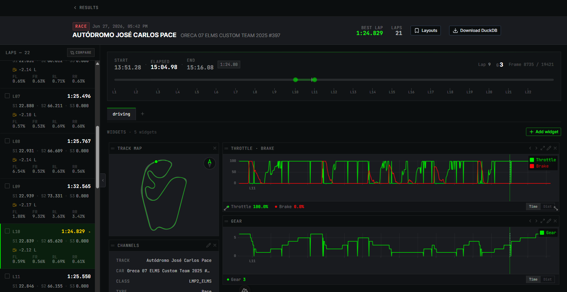Toggle Gear series in legend
The image size is (567, 292).
(x=548, y=233)
